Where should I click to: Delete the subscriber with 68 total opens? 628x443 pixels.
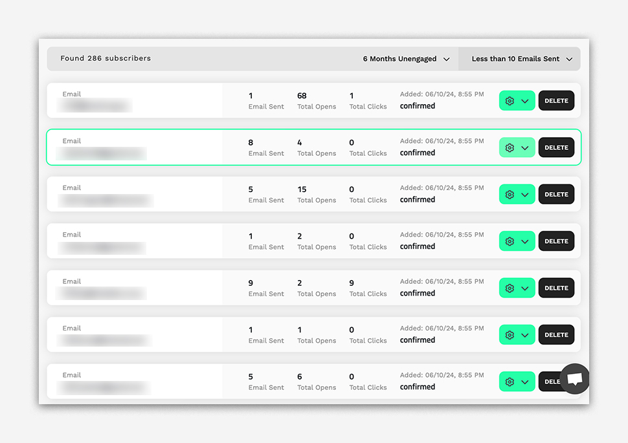coord(556,101)
